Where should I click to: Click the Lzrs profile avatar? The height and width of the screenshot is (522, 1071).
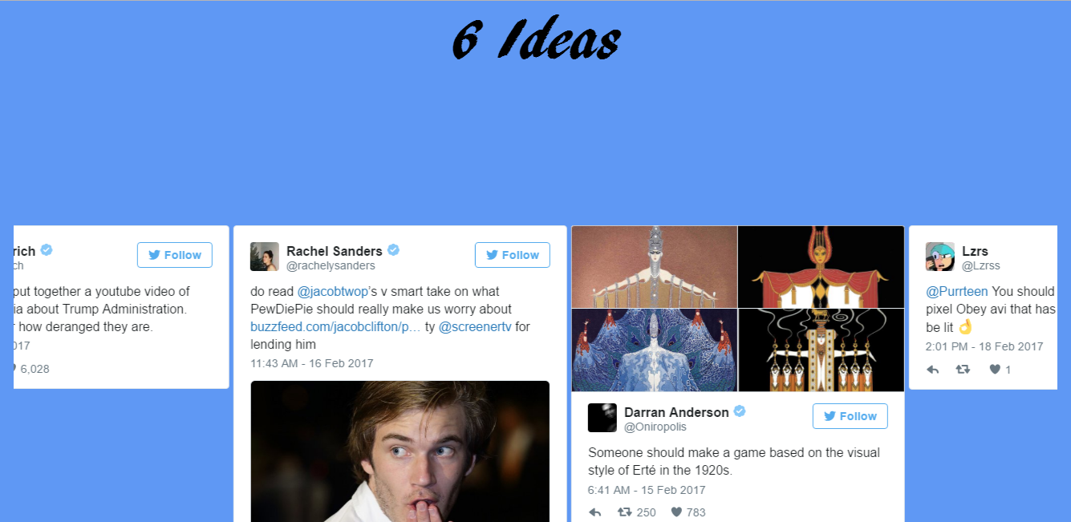click(x=940, y=257)
